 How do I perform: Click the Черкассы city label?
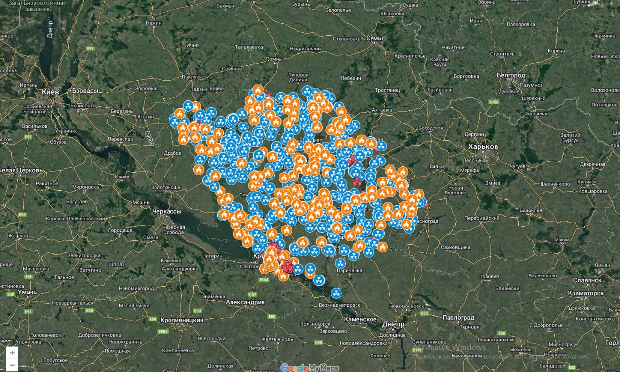click(166, 212)
